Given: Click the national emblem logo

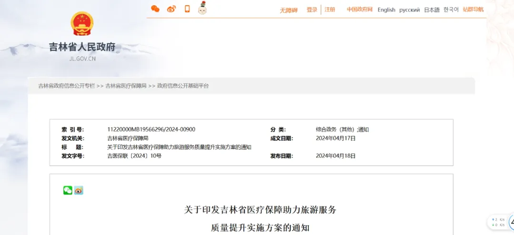Looking at the screenshot, I should click(82, 23).
